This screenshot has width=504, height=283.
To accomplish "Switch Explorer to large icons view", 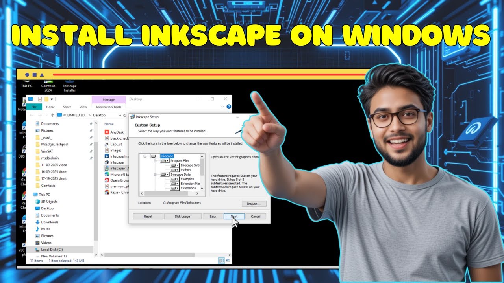I will (x=228, y=260).
